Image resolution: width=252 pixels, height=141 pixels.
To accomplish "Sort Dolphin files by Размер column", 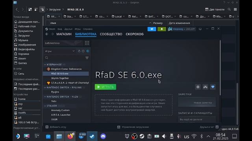I will tap(158, 23).
